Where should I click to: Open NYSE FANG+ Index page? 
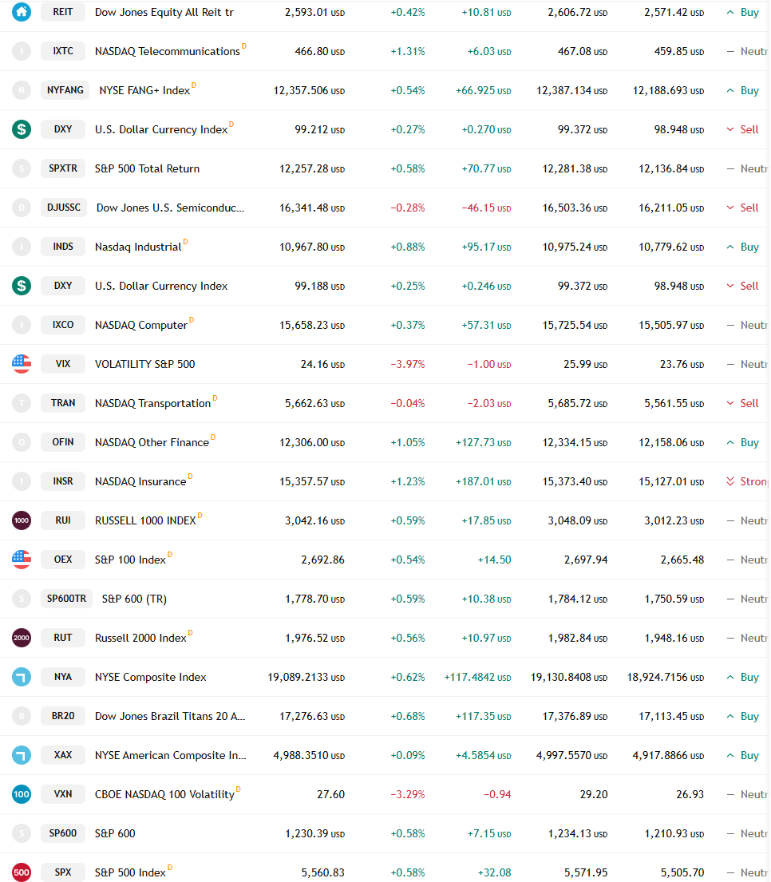pyautogui.click(x=144, y=90)
